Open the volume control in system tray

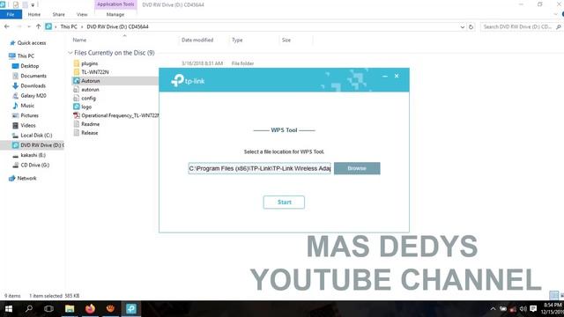523,309
